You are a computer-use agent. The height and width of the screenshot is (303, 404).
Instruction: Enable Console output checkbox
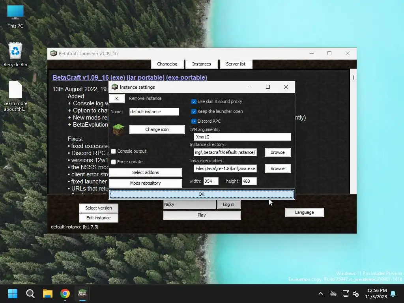coord(113,151)
